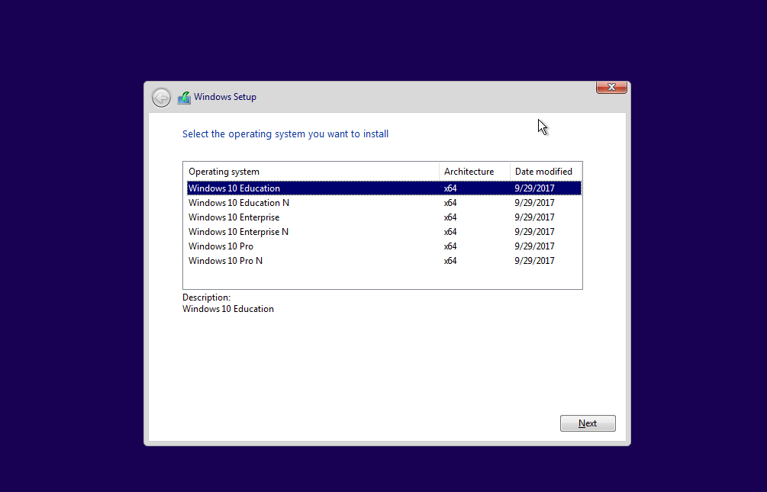Image resolution: width=767 pixels, height=492 pixels.
Task: Click 9/29/2017 in Windows 10 Enterprise N row
Action: pyautogui.click(x=534, y=232)
